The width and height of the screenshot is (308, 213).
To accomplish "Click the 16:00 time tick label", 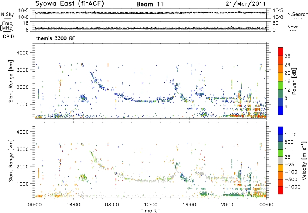I will pos(189,205).
